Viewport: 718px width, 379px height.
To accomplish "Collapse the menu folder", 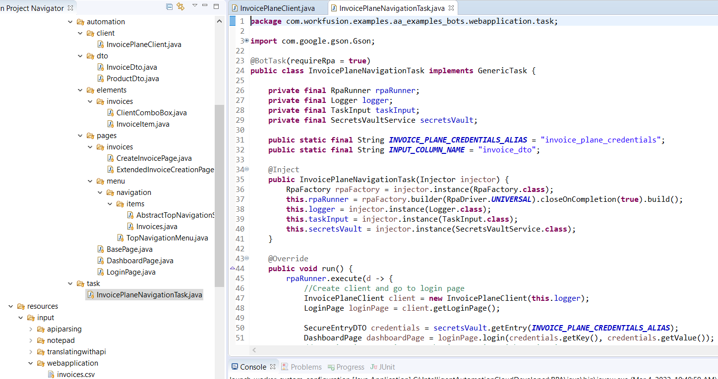I will pyautogui.click(x=90, y=181).
